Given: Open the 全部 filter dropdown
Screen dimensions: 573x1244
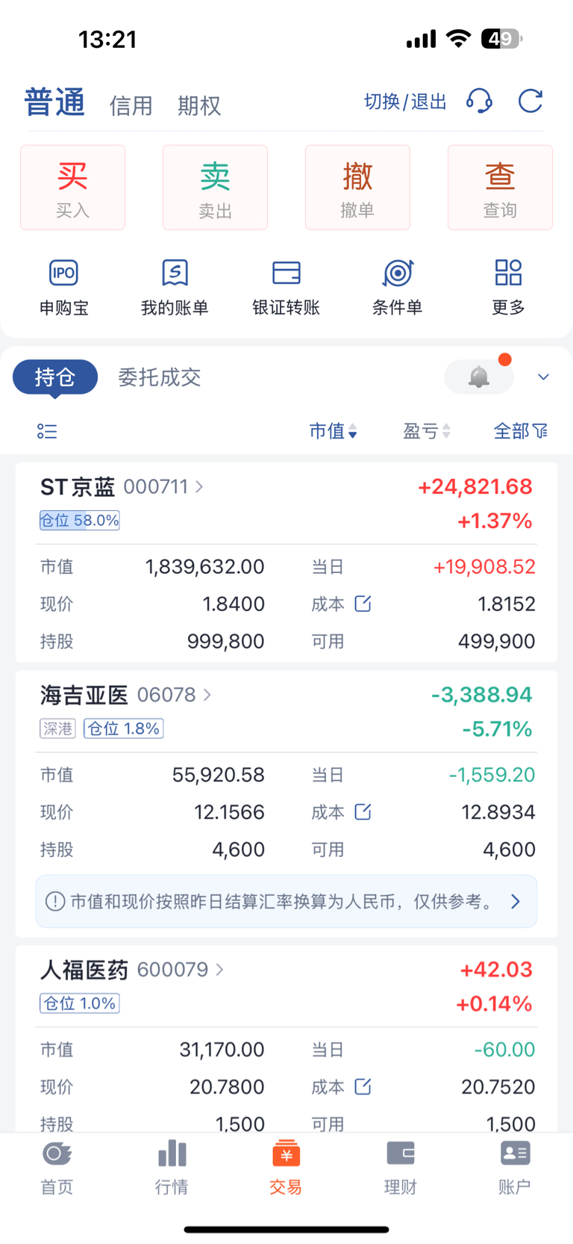Looking at the screenshot, I should pyautogui.click(x=520, y=431).
